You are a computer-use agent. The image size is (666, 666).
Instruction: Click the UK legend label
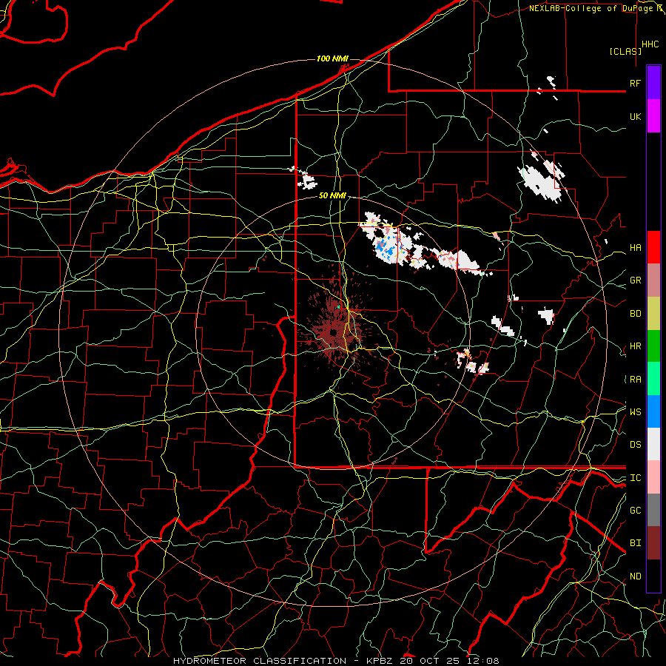[635, 116]
